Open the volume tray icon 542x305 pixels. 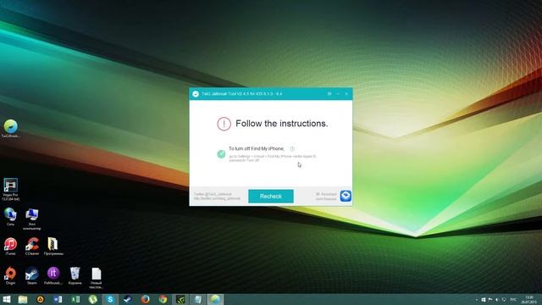point(497,300)
